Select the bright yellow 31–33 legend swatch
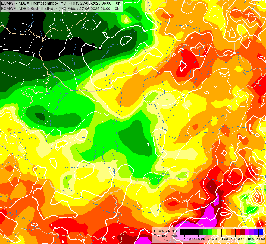266x244 pixels. (224, 232)
